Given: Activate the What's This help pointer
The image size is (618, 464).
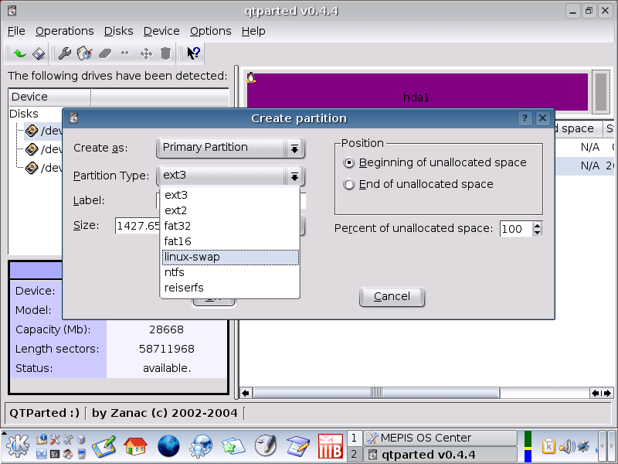Looking at the screenshot, I should point(193,53).
